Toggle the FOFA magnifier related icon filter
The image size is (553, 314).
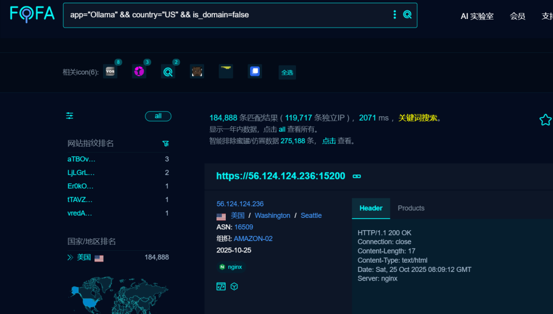(x=168, y=71)
